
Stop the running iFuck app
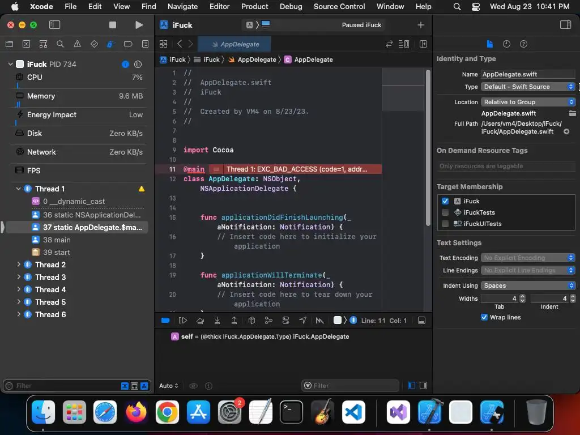tap(113, 25)
